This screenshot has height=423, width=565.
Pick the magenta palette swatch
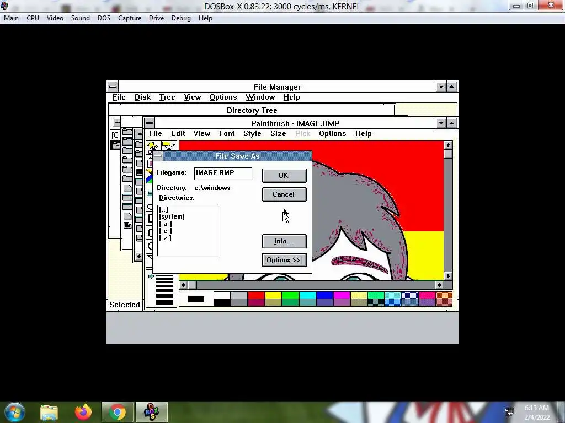pyautogui.click(x=342, y=295)
